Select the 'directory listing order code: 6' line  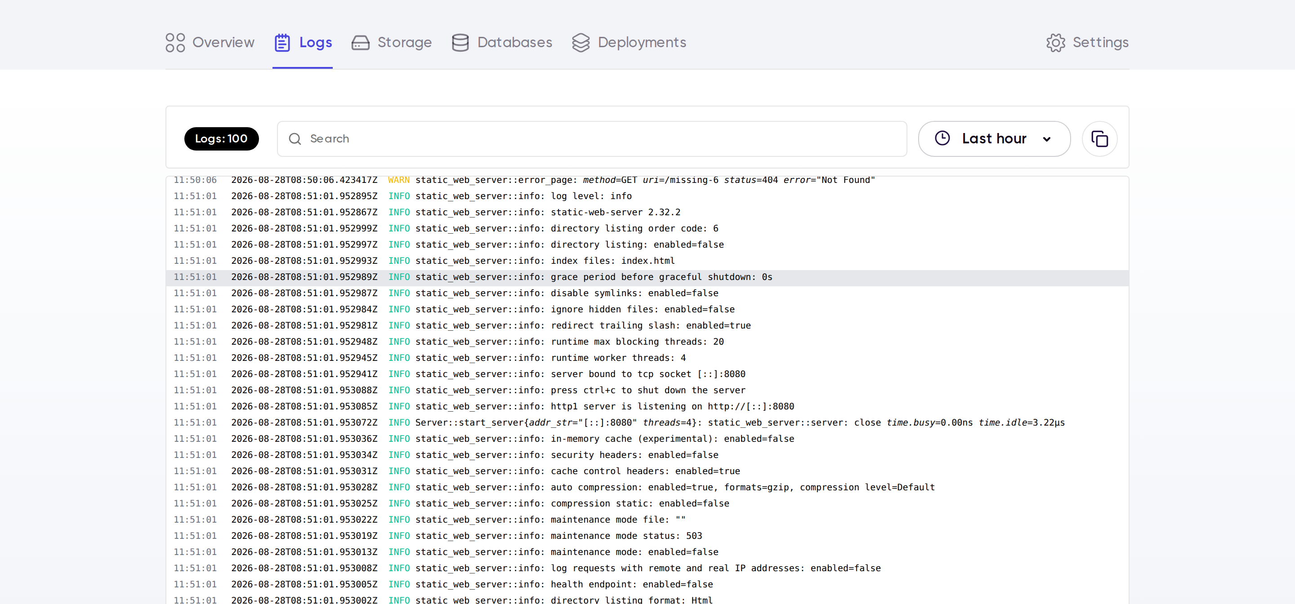[x=647, y=228]
